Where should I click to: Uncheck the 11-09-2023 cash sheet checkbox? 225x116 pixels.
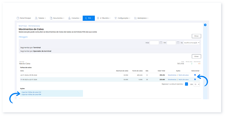point(195,79)
